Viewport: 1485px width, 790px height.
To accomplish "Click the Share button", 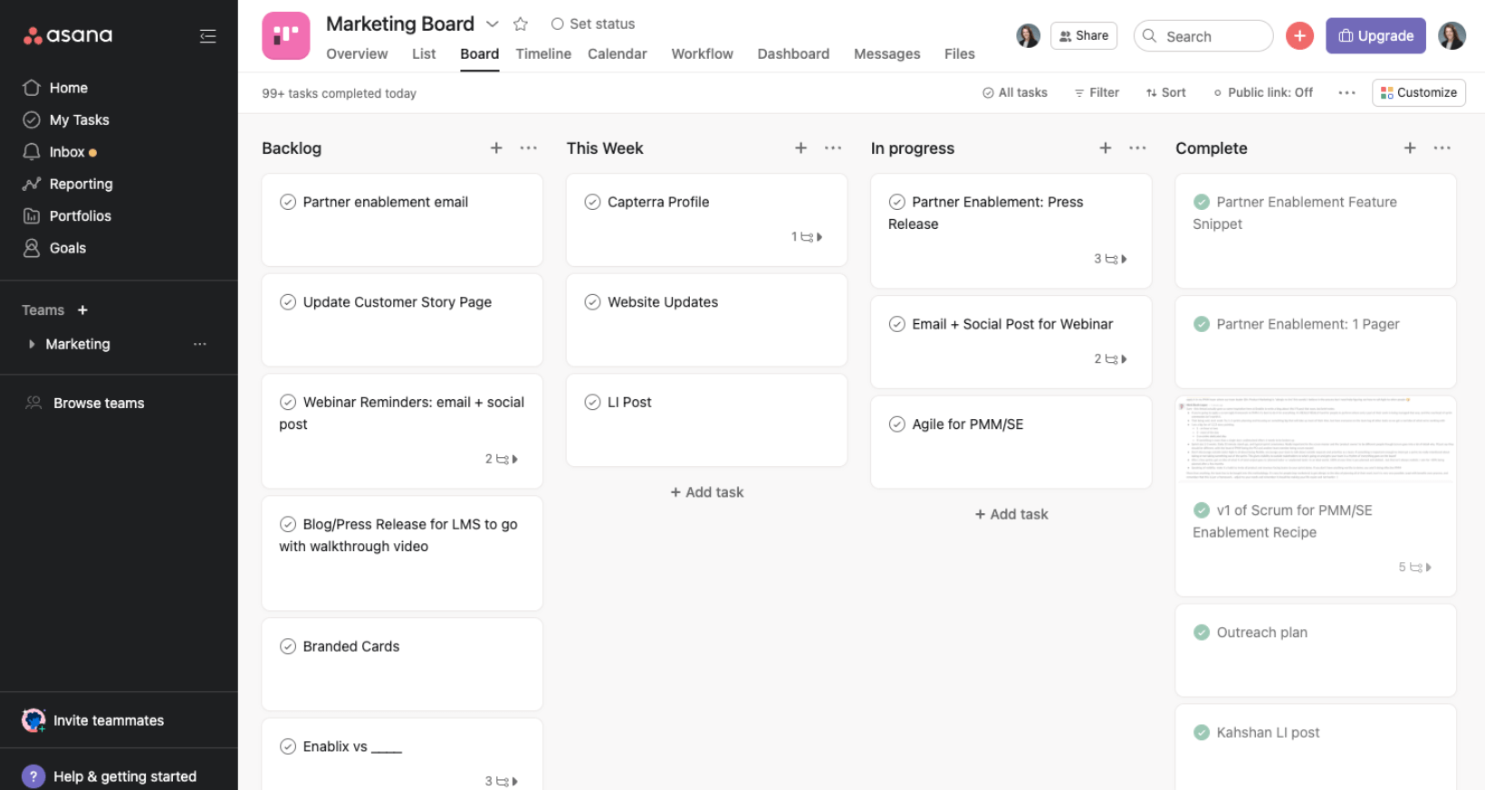I will click(1084, 36).
